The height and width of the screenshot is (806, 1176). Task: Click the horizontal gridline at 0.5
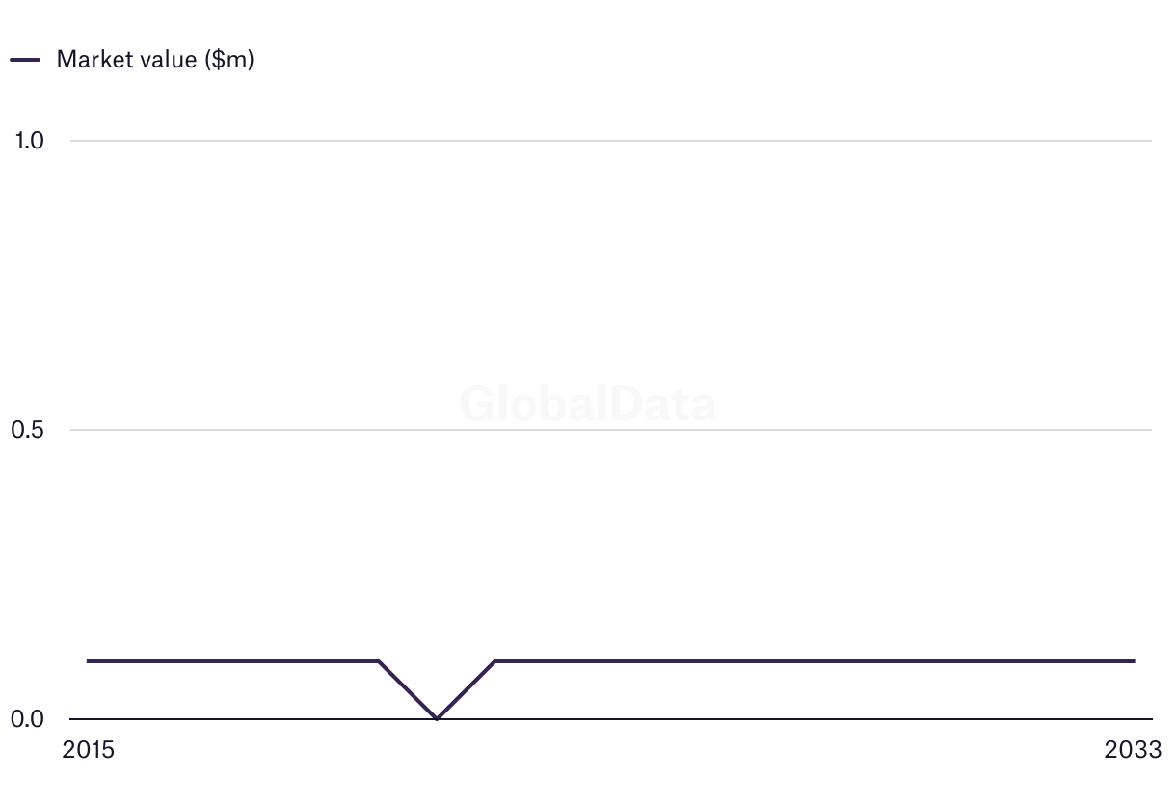tap(611, 430)
